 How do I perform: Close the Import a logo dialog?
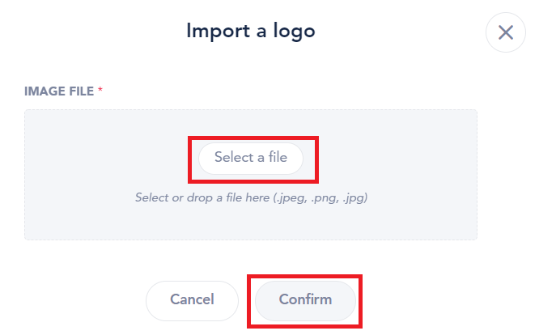[x=505, y=32]
